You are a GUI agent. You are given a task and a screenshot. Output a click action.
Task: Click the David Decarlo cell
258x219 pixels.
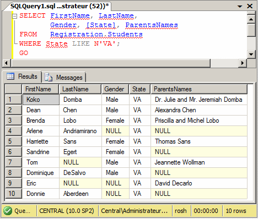pyautogui.click(x=199, y=183)
